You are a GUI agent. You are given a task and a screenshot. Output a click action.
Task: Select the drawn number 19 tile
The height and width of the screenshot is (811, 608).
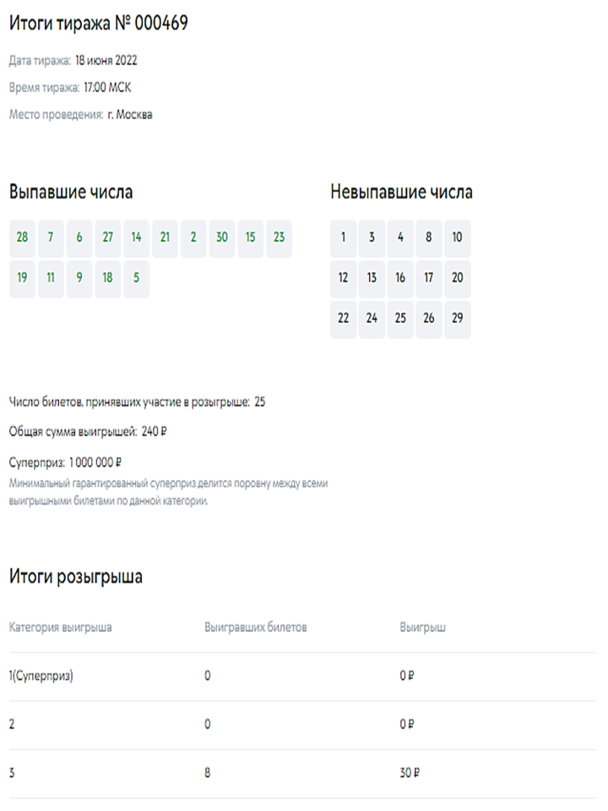coord(22,278)
